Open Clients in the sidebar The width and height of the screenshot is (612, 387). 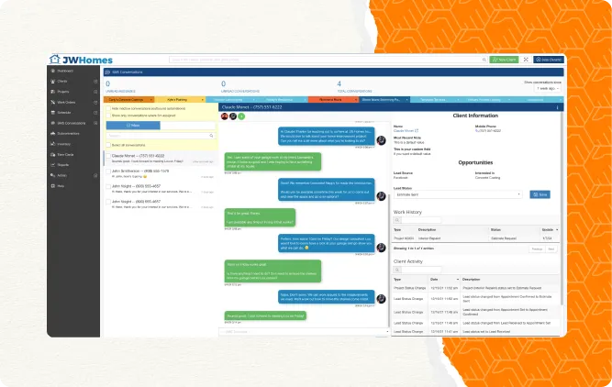coord(62,81)
